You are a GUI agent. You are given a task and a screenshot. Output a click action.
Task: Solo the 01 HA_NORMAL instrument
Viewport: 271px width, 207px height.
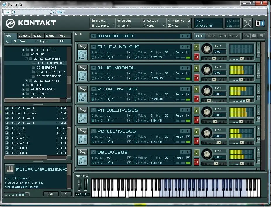[x=196, y=68]
